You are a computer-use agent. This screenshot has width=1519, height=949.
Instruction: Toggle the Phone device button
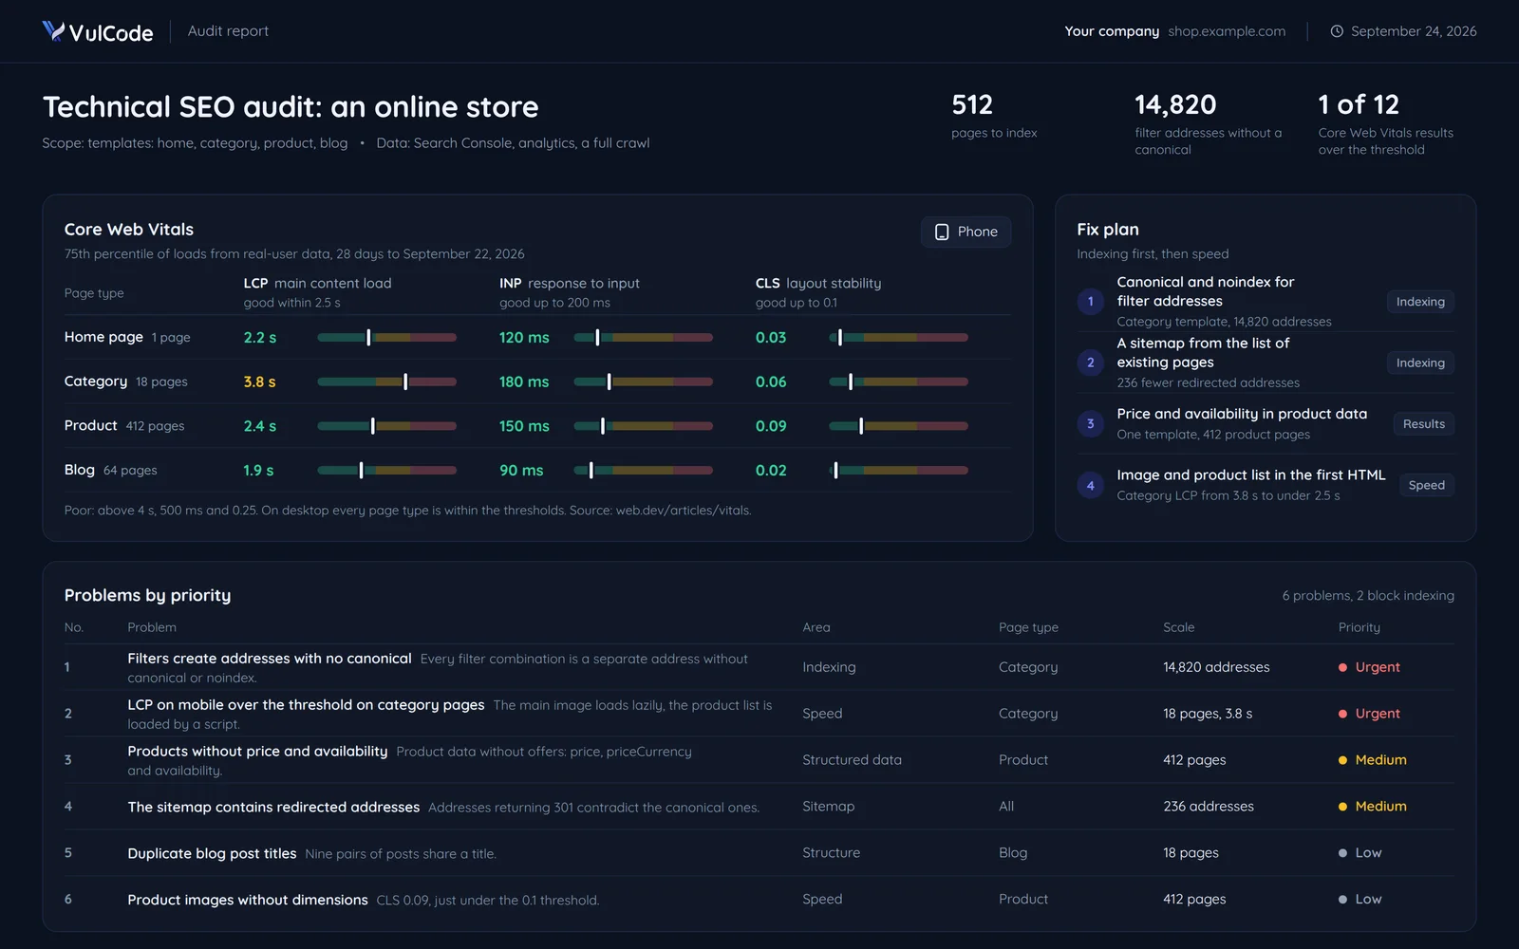point(966,232)
